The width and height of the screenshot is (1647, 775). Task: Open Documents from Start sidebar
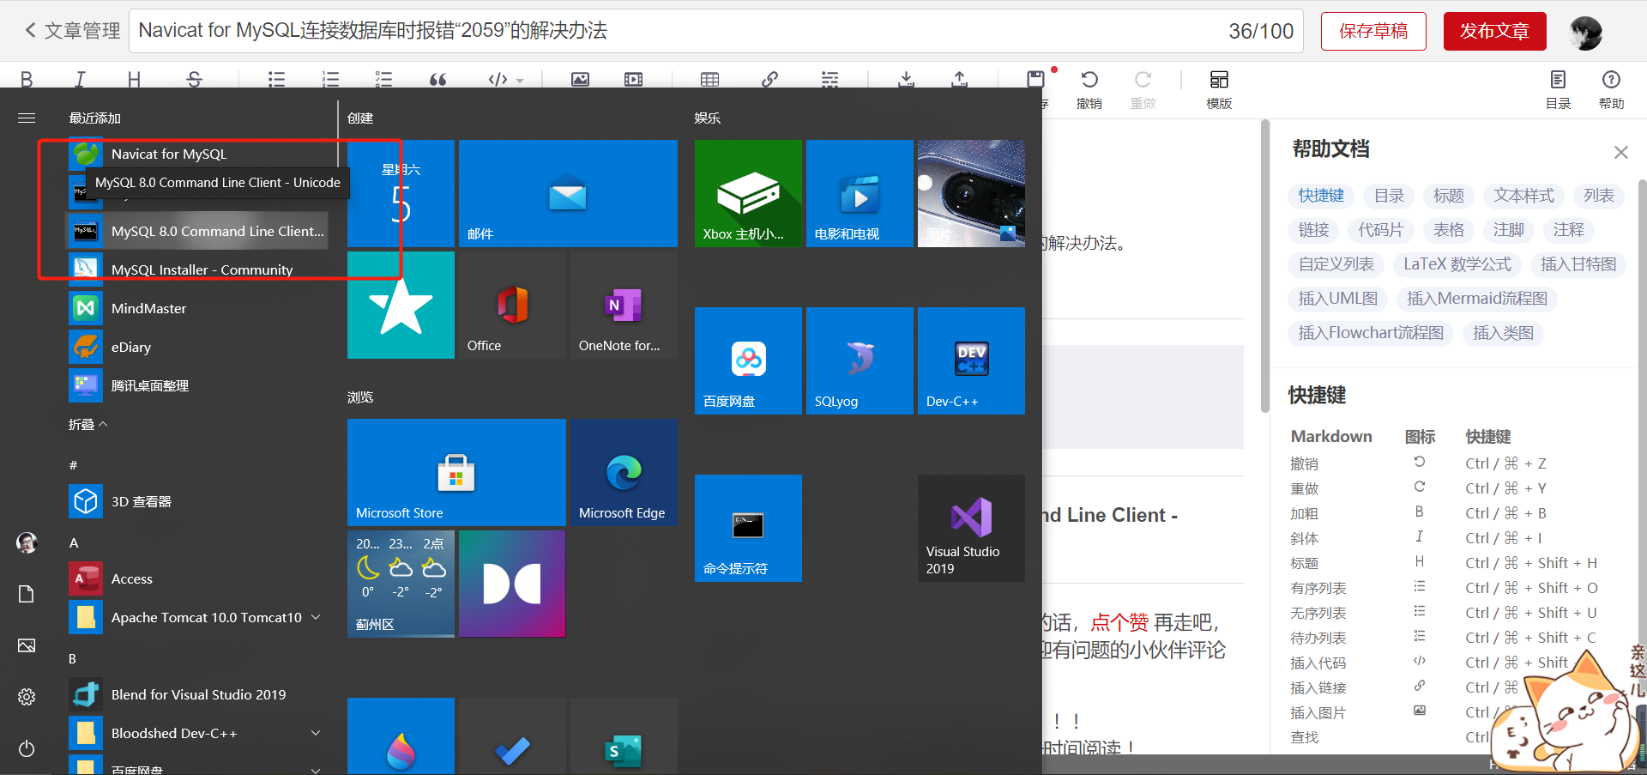coord(27,594)
